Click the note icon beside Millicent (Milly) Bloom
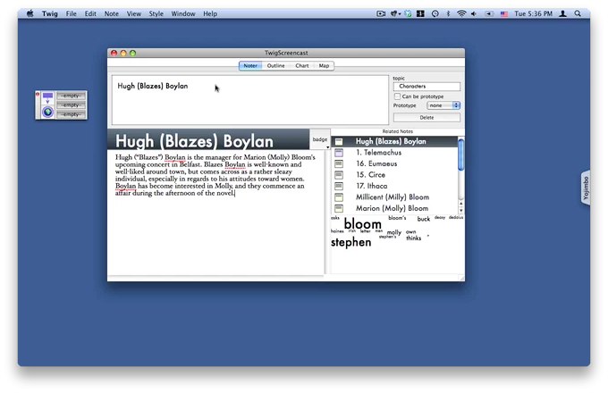The image size is (608, 393). click(x=339, y=197)
